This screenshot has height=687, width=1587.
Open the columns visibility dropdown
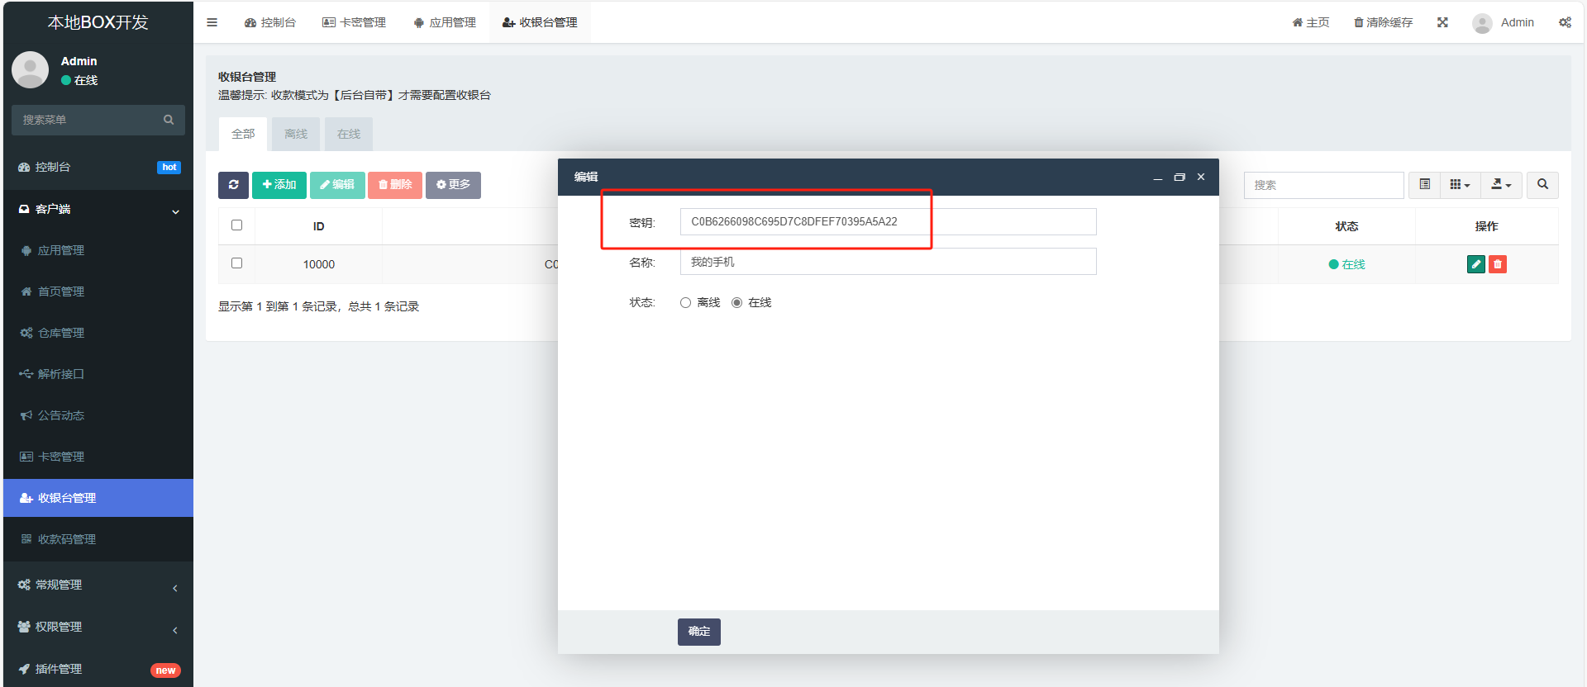point(1460,185)
